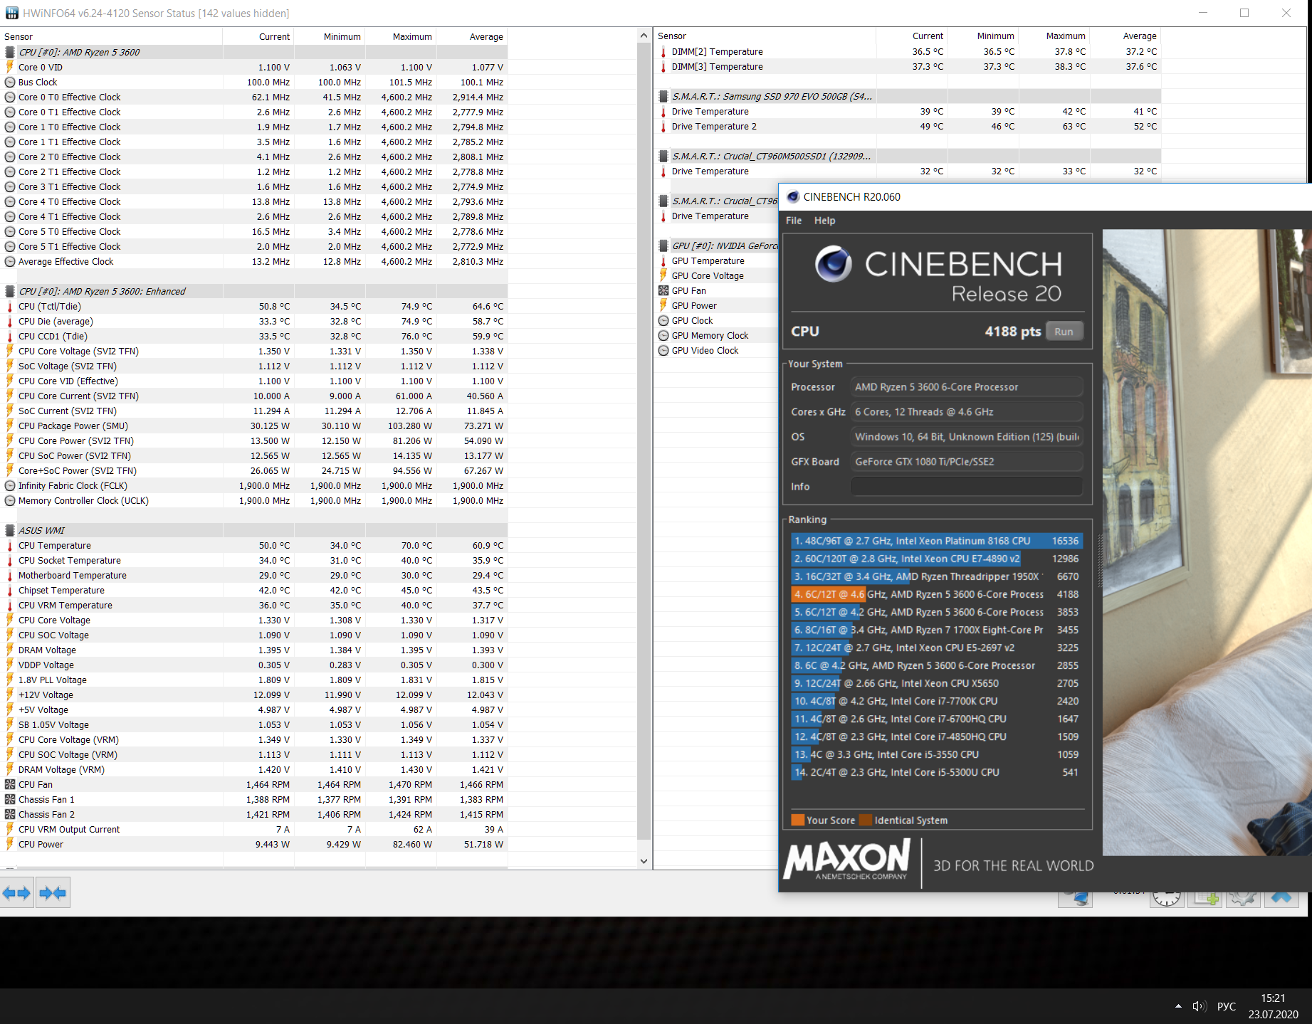Click the thermometer icon beside DIMM[2] Temperature
This screenshot has height=1024, width=1312.
663,52
